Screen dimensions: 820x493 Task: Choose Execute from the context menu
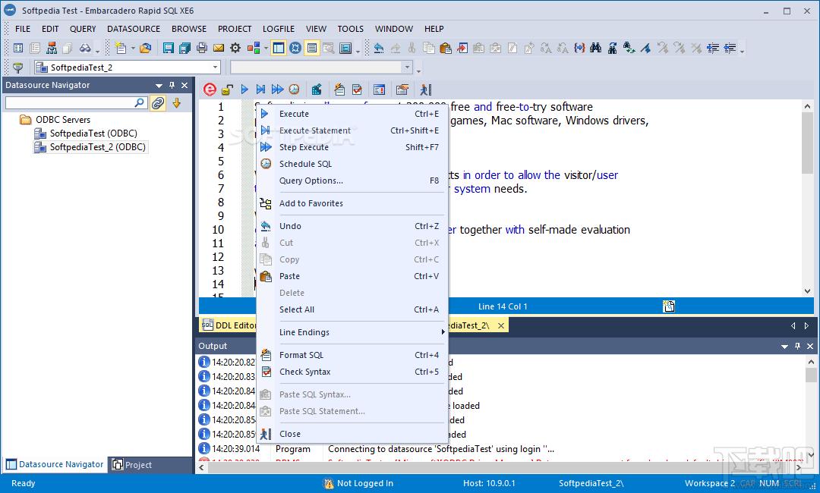tap(352, 114)
